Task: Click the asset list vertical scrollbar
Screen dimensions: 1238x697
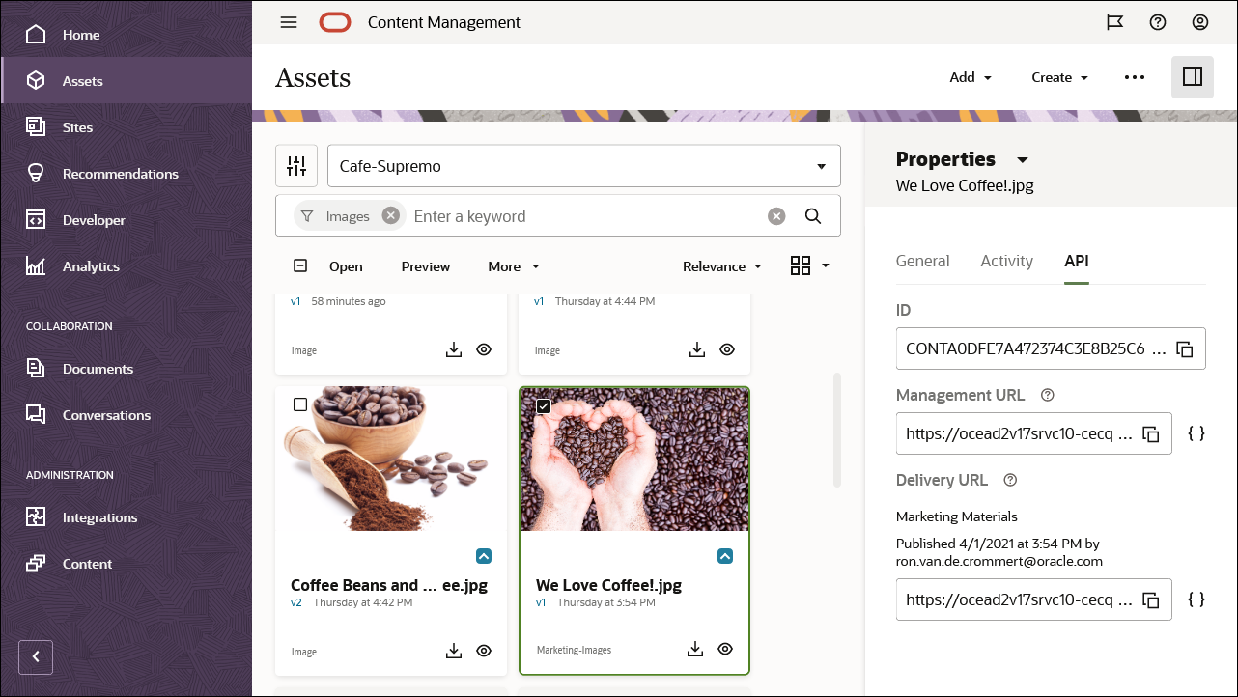Action: click(836, 431)
